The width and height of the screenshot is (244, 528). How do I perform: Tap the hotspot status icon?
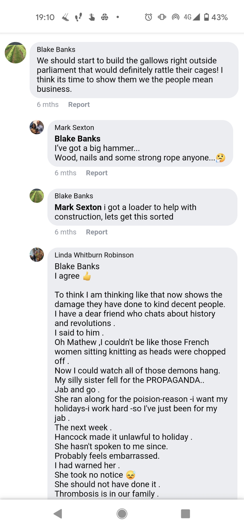[x=176, y=17]
